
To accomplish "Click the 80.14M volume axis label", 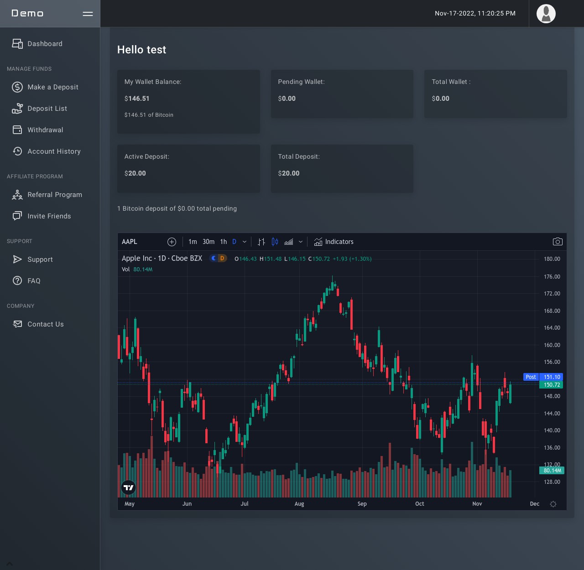I will coord(551,470).
